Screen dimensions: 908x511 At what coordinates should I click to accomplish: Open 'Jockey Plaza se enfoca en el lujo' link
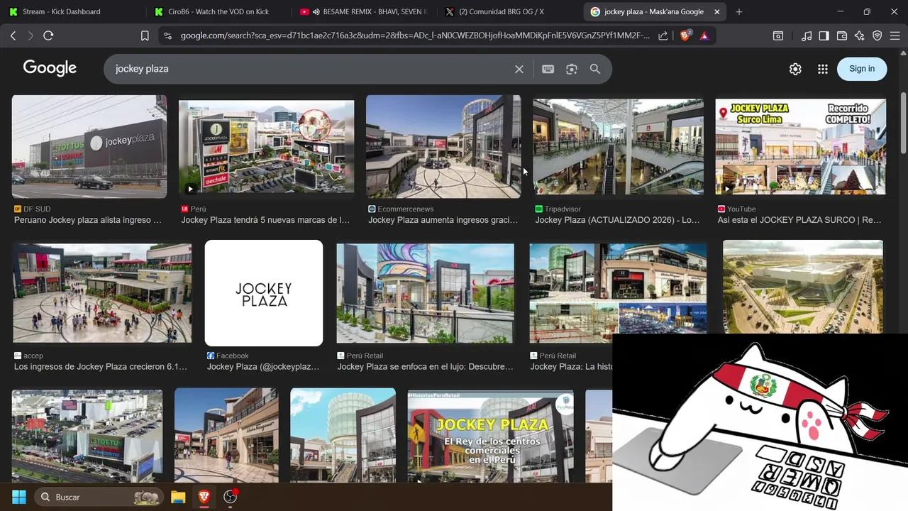click(425, 367)
